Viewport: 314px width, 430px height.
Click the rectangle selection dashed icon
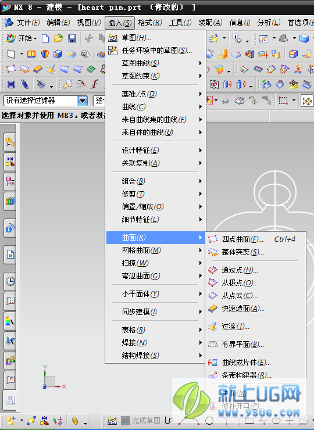(x=283, y=101)
